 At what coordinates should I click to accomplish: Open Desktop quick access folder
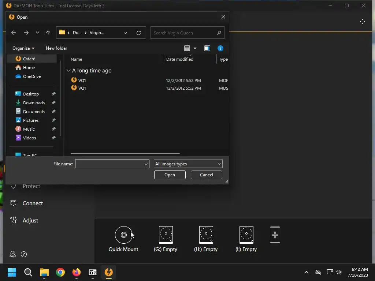[x=31, y=94]
